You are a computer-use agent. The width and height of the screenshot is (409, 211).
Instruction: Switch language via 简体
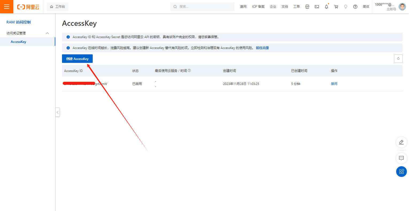(366, 7)
